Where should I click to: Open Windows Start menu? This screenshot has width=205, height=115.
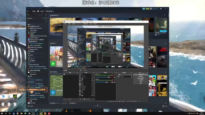point(2,113)
